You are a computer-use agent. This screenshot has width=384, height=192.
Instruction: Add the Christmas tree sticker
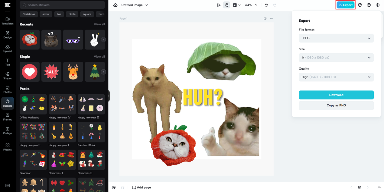click(94, 72)
